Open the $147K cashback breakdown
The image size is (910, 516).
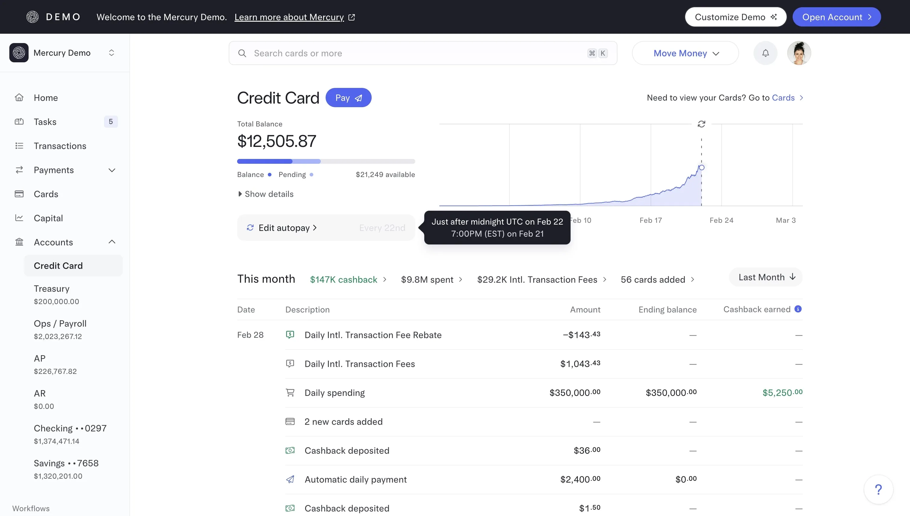(348, 280)
